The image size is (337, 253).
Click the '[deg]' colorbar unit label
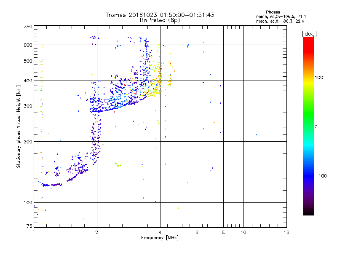pos(309,34)
